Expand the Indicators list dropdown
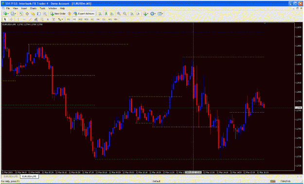This screenshot has width=304, height=184. click(x=148, y=14)
